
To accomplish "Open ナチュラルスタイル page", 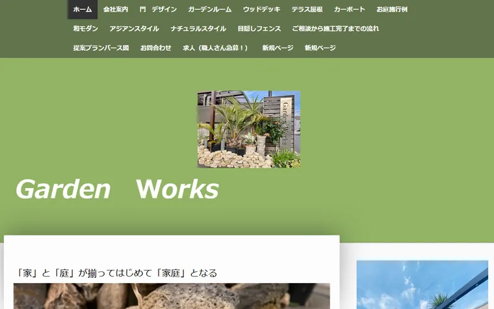I will 198,29.
